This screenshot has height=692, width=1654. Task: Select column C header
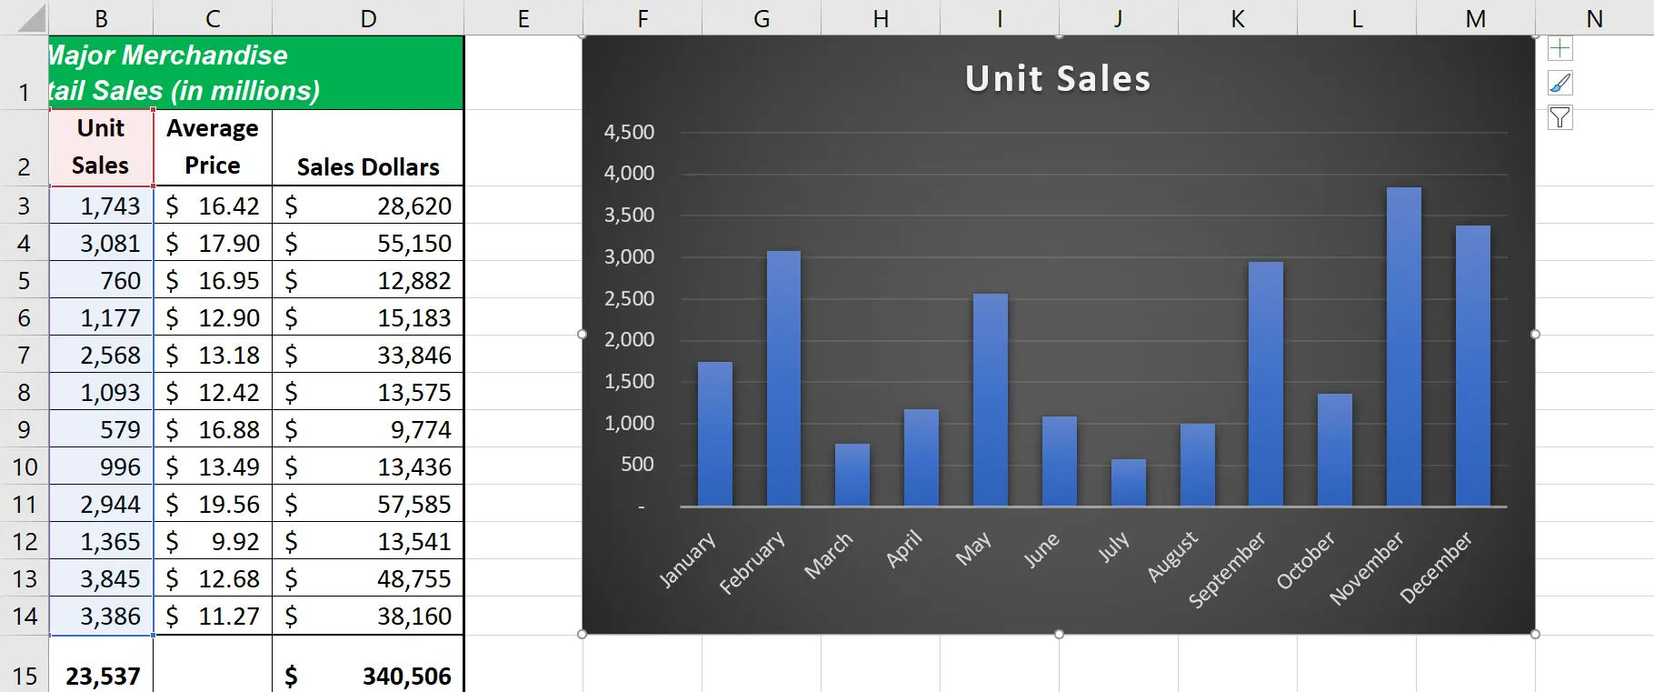[213, 18]
